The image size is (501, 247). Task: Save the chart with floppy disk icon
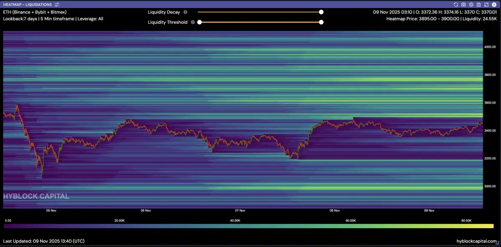[x=478, y=5]
